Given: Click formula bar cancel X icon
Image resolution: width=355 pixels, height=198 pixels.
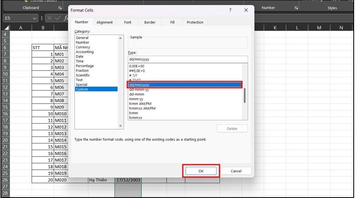Looking at the screenshot, I should tap(50, 18).
